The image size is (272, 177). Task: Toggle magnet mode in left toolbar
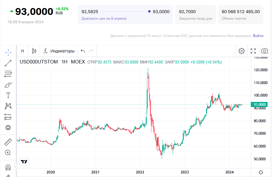[x=8, y=167]
